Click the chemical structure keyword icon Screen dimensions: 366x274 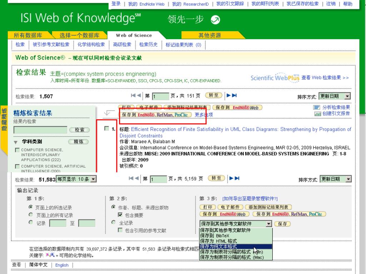click(50, 255)
